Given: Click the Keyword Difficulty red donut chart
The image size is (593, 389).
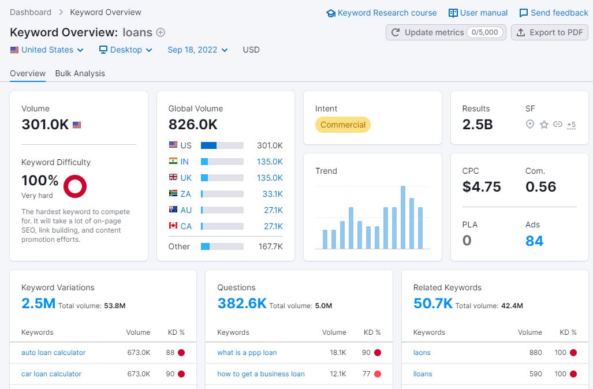Looking at the screenshot, I should pyautogui.click(x=75, y=186).
